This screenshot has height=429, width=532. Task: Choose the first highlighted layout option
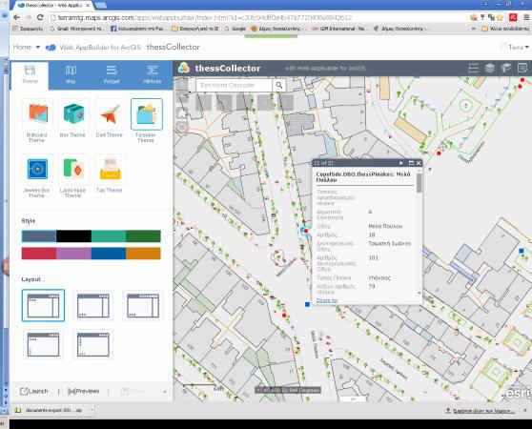(x=43, y=306)
